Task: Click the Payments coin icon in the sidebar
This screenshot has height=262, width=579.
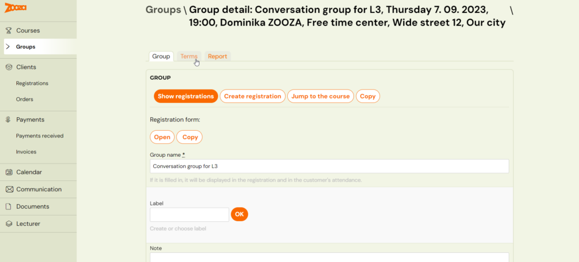Action: point(8,119)
